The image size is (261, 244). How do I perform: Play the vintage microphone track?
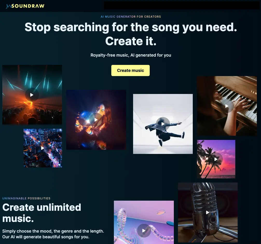[208, 212]
